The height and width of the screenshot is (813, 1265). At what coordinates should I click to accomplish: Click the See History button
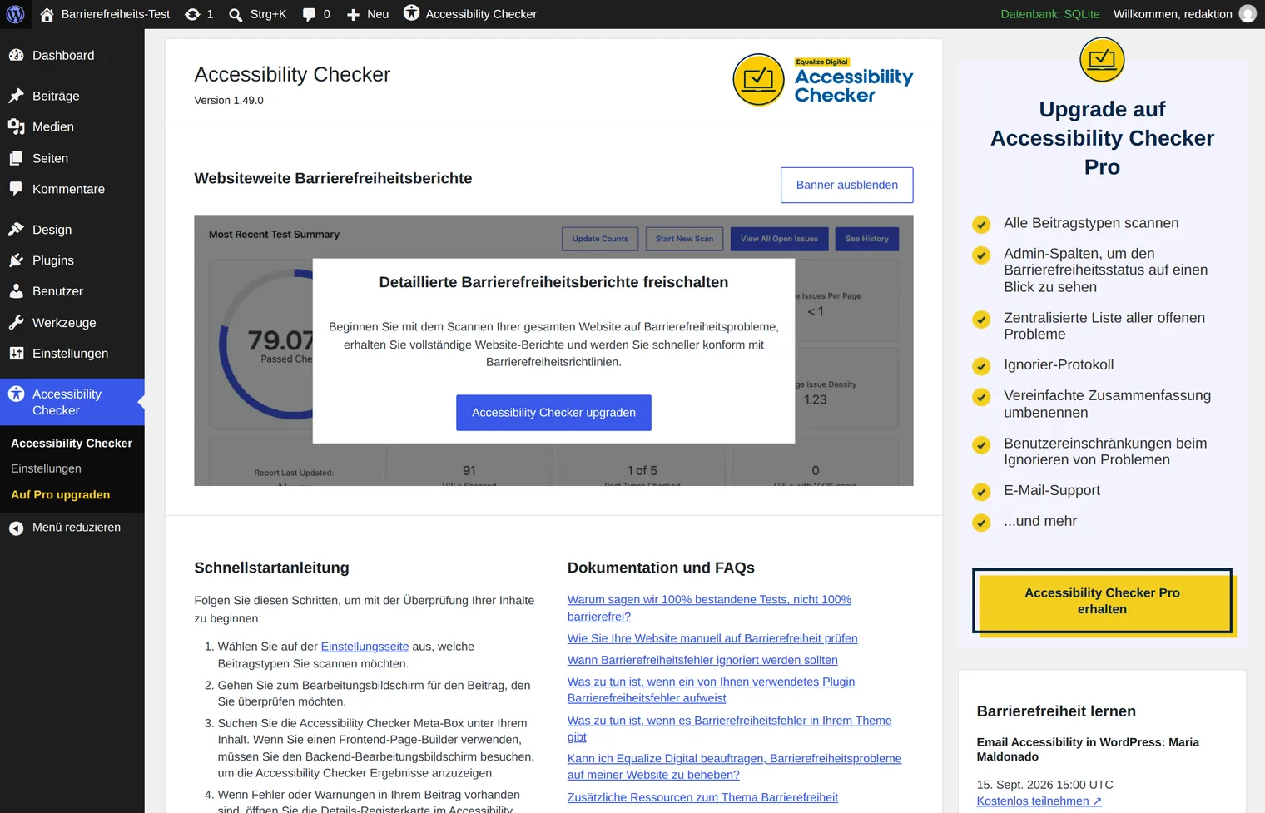point(866,239)
